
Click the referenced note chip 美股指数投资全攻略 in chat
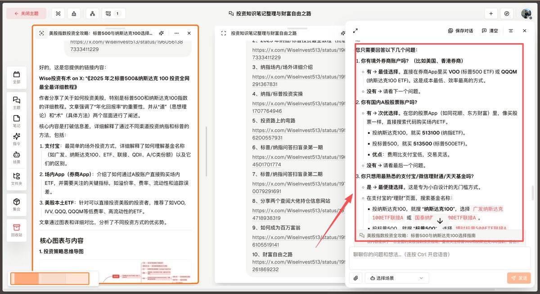(x=439, y=235)
